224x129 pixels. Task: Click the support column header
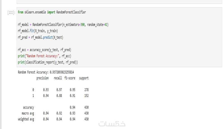pos(84,78)
